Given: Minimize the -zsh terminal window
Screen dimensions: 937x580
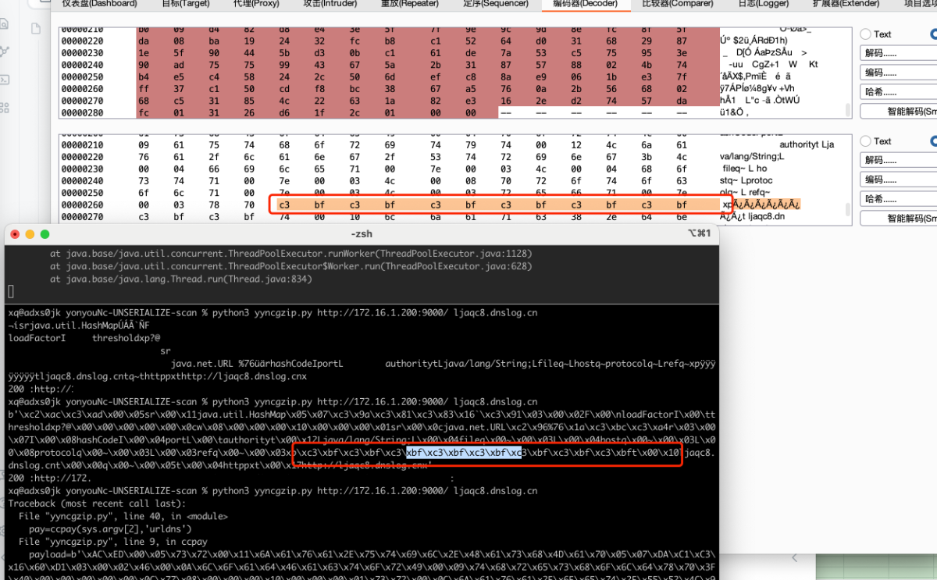Looking at the screenshot, I should click(31, 234).
